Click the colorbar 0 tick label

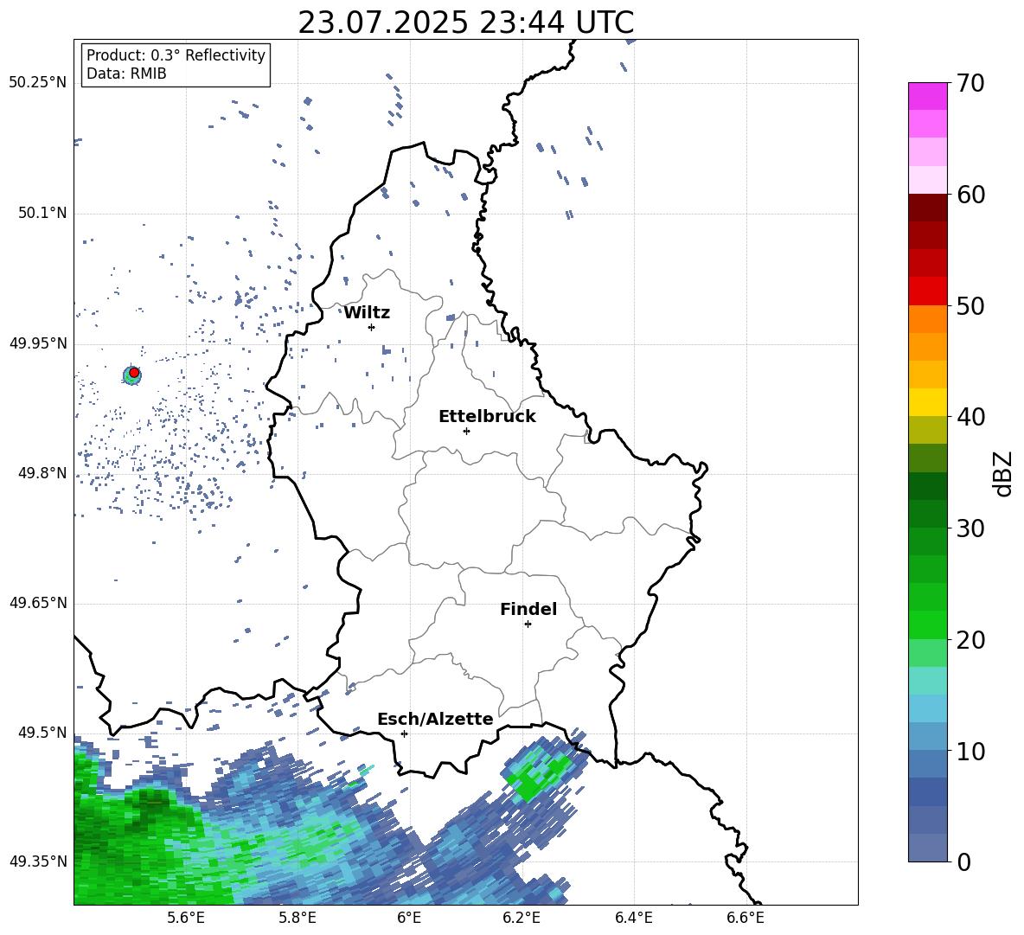coord(963,861)
